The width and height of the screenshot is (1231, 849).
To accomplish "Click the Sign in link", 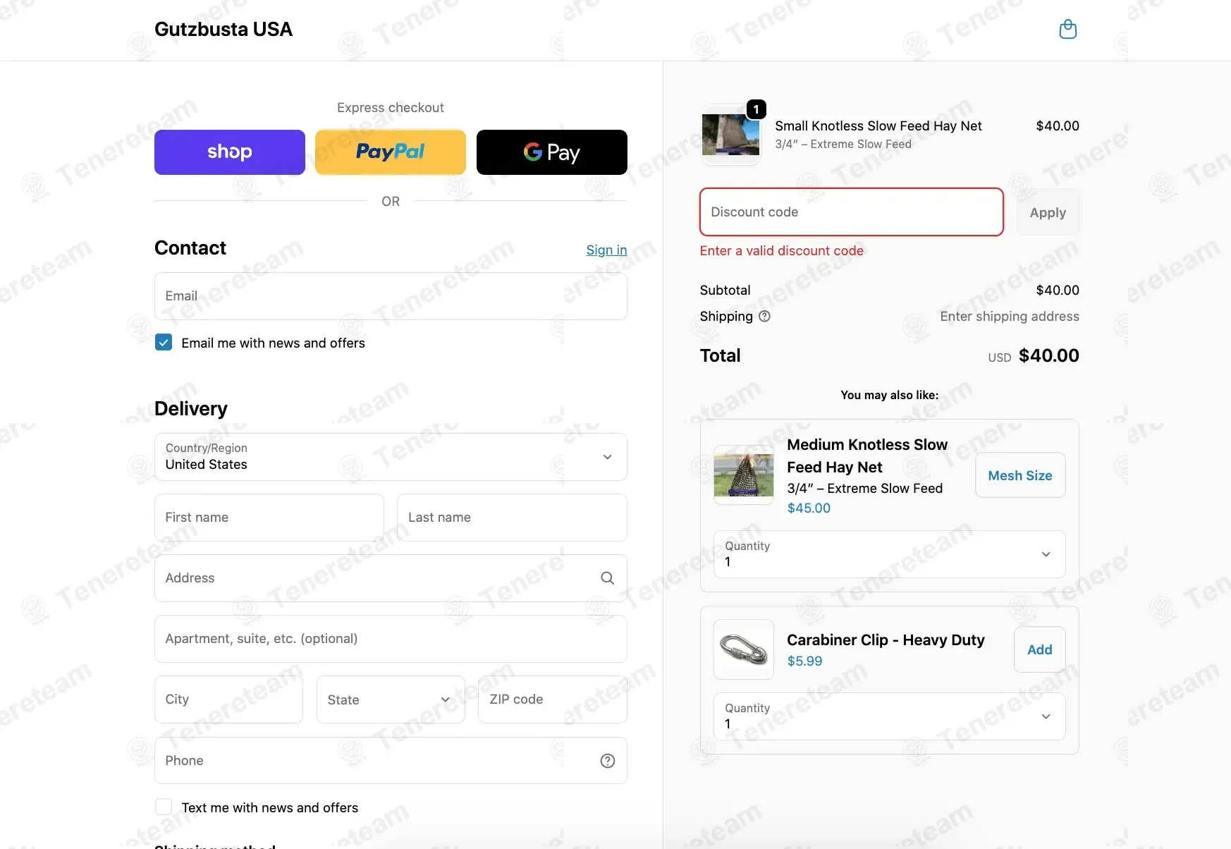I will coord(606,250).
